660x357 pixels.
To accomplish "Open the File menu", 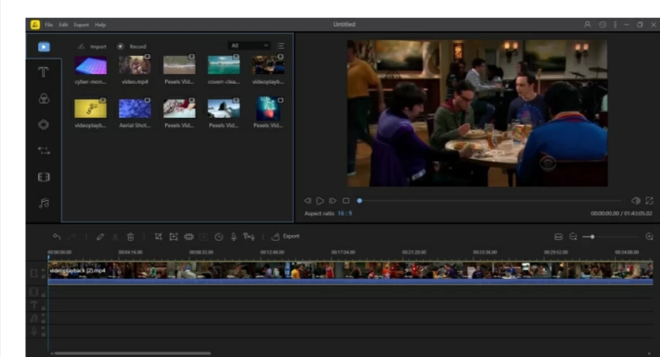I will [x=49, y=24].
